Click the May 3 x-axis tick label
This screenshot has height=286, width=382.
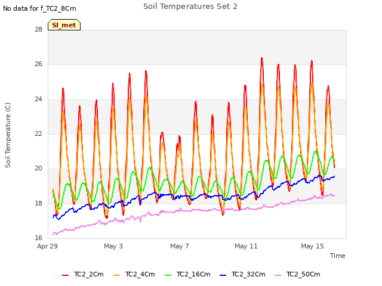[x=113, y=246]
